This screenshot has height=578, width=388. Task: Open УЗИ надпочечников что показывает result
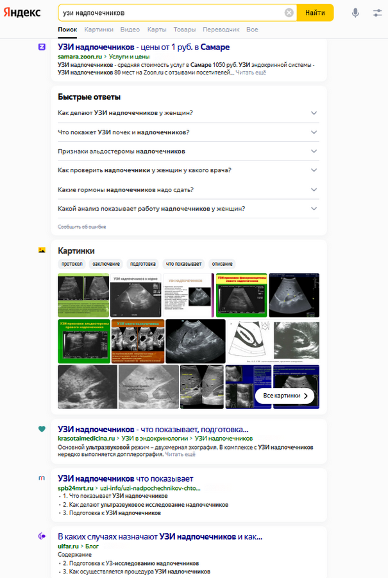click(126, 479)
